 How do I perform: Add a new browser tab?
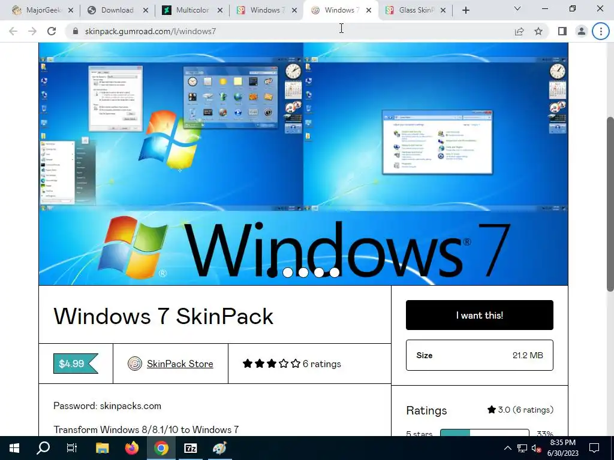point(465,10)
